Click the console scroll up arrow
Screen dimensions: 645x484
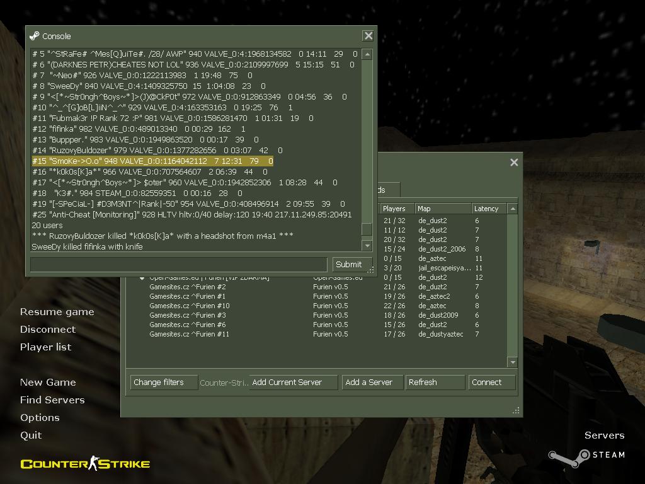[367, 54]
